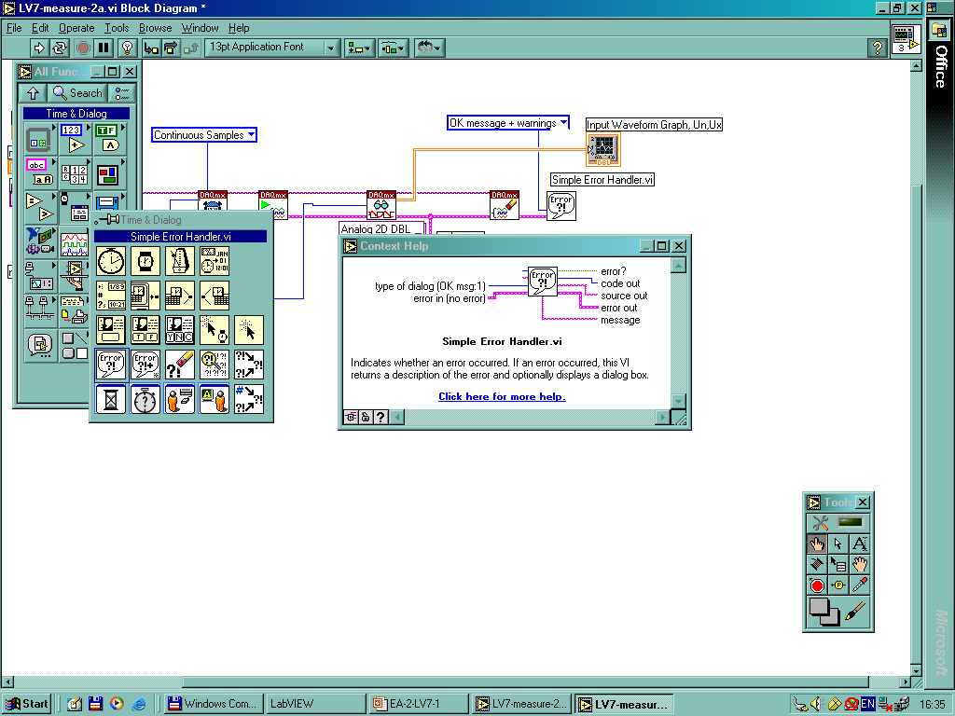The height and width of the screenshot is (716, 955).
Task: Open the Comparison subpalette icon
Action: [40, 207]
